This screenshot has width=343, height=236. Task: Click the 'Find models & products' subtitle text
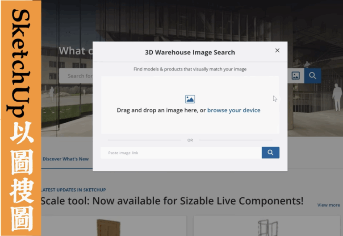(x=190, y=69)
